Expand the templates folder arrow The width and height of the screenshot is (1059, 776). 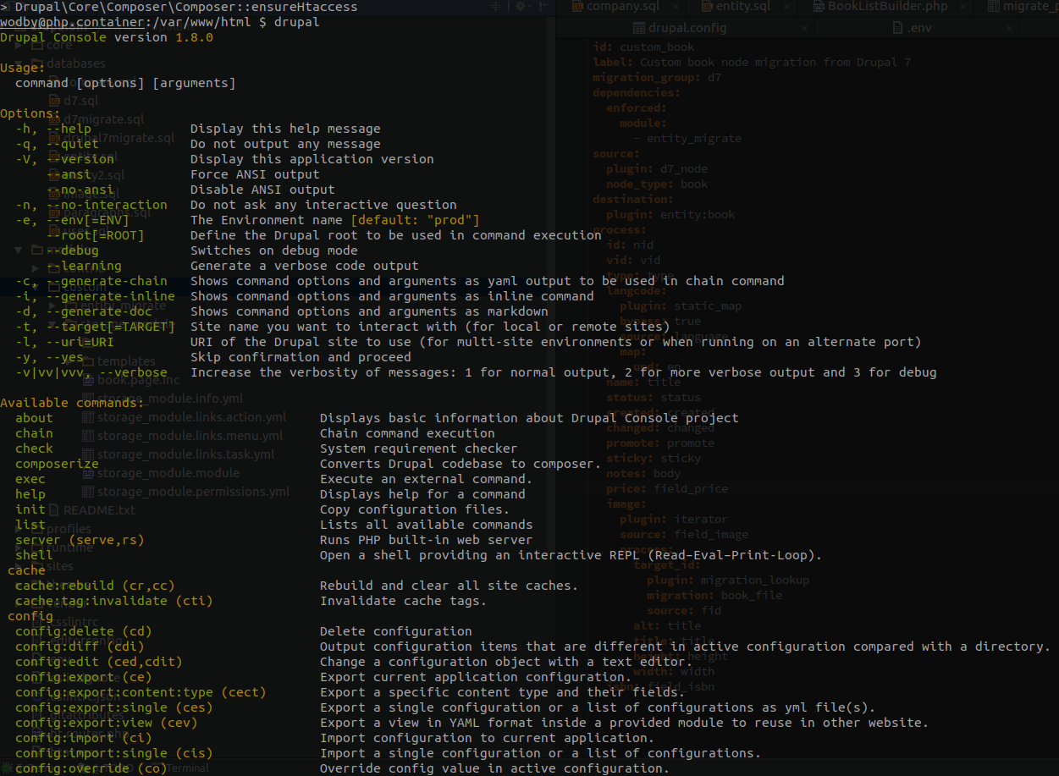70,361
